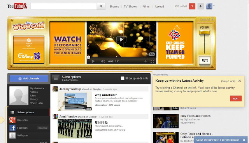This screenshot has width=249, height=143.
Task: Open Only Fools and Horses Batman thumbnail
Action: 166,138
